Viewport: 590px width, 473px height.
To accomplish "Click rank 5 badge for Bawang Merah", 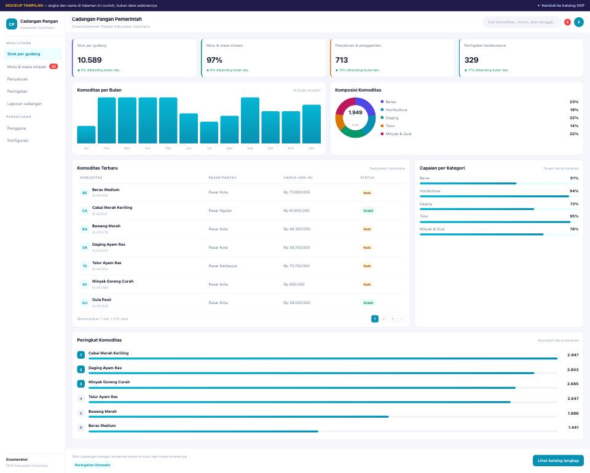I will click(81, 413).
